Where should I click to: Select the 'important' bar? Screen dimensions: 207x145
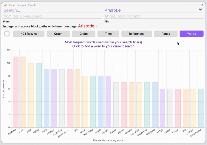(139, 105)
